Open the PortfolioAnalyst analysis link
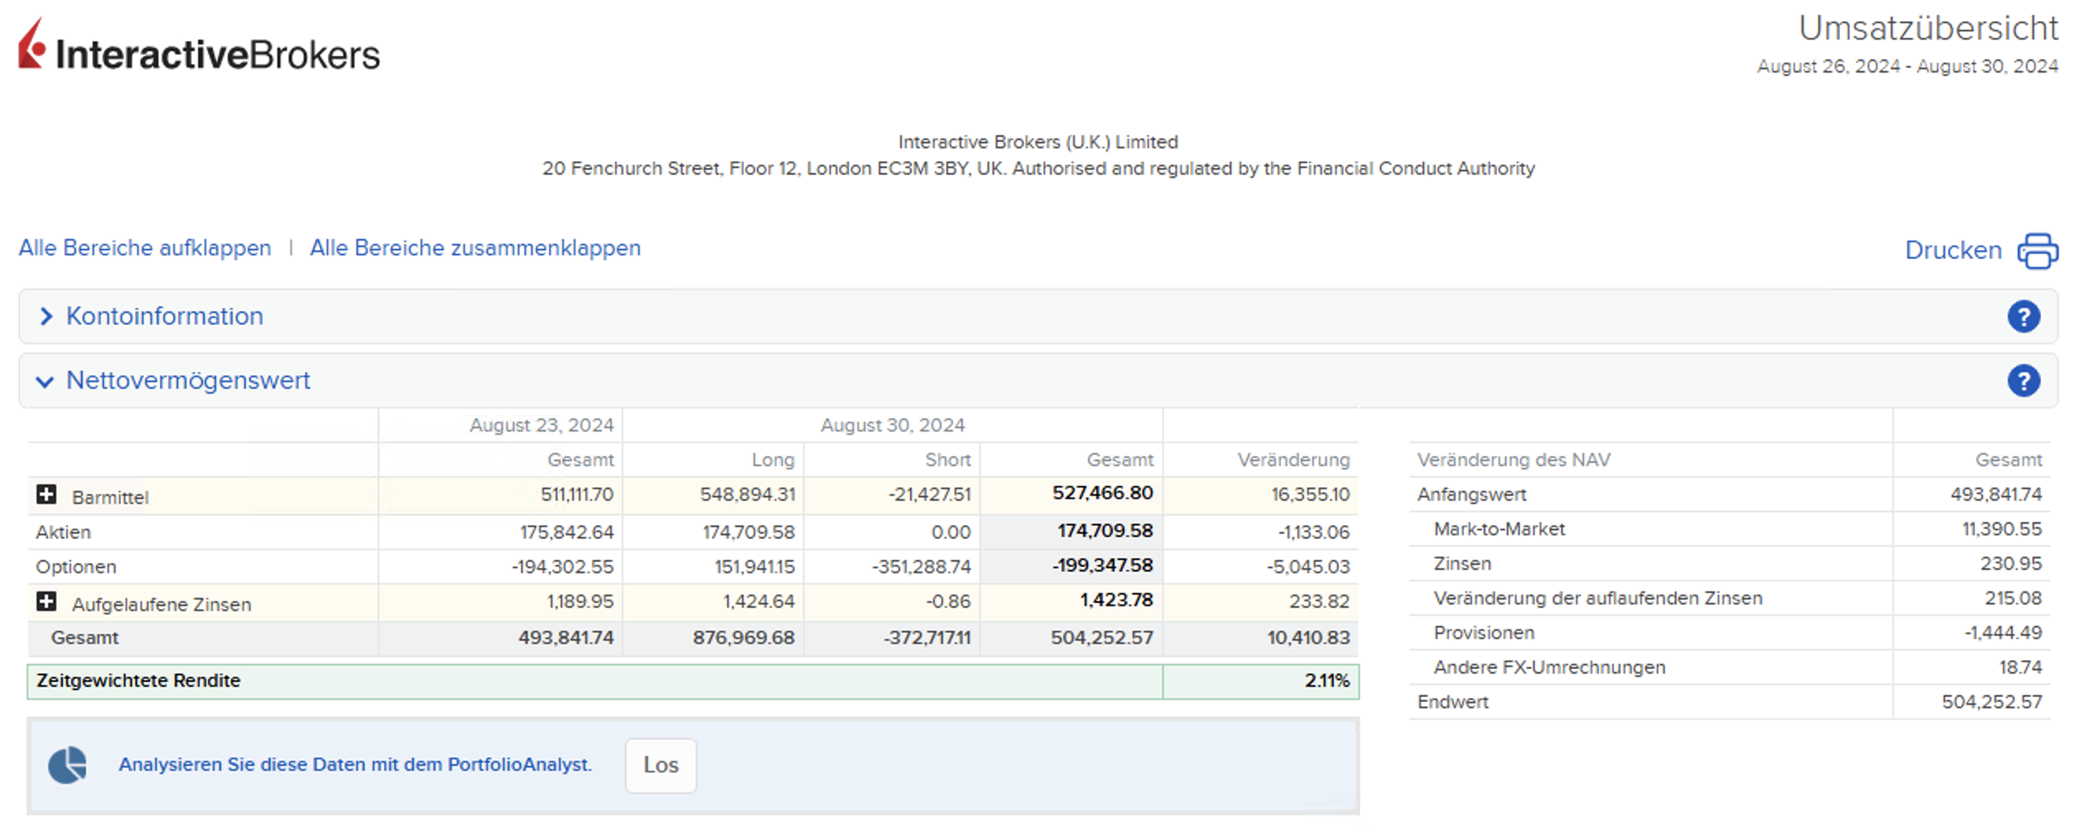The image size is (2074, 832). tap(355, 764)
